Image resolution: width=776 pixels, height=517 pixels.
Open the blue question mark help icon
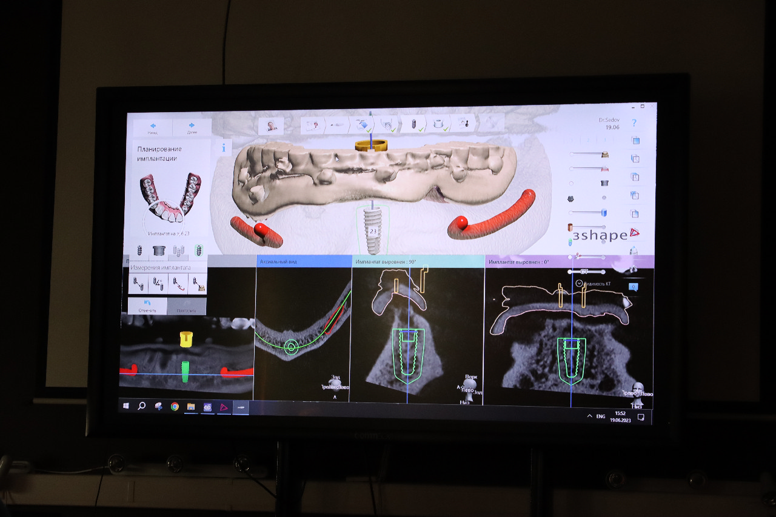[x=634, y=123]
